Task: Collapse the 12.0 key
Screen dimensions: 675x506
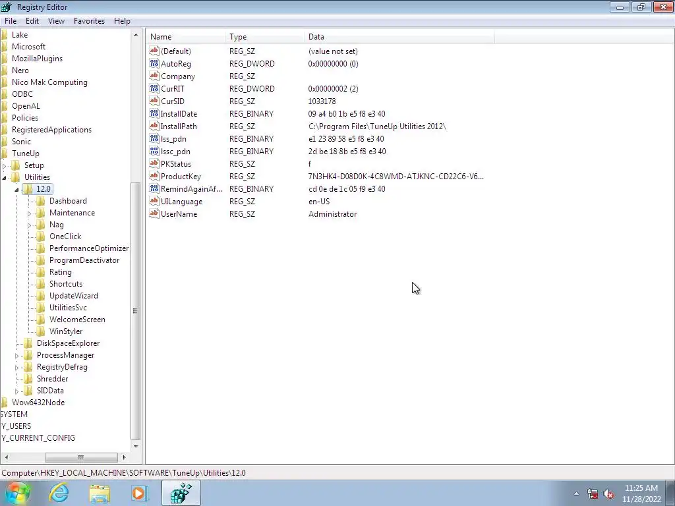Action: pos(16,189)
